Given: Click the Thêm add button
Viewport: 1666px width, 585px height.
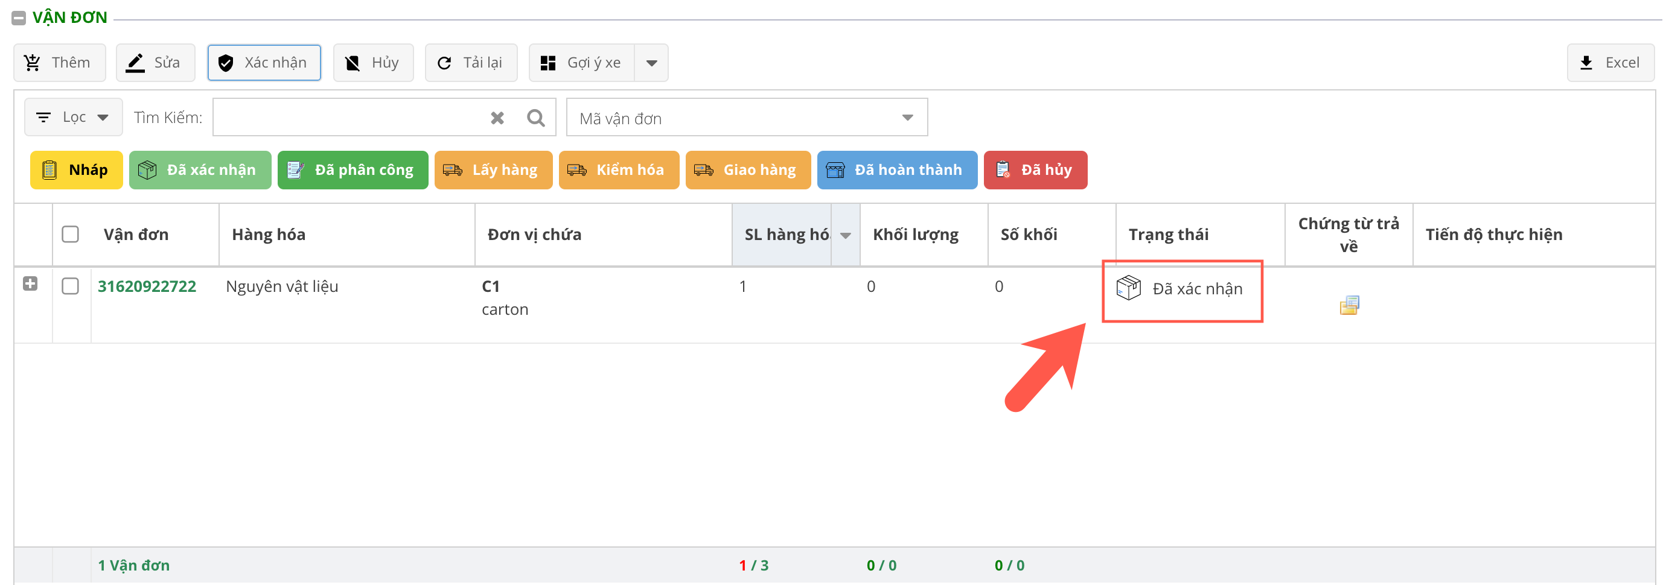Looking at the screenshot, I should click(59, 63).
